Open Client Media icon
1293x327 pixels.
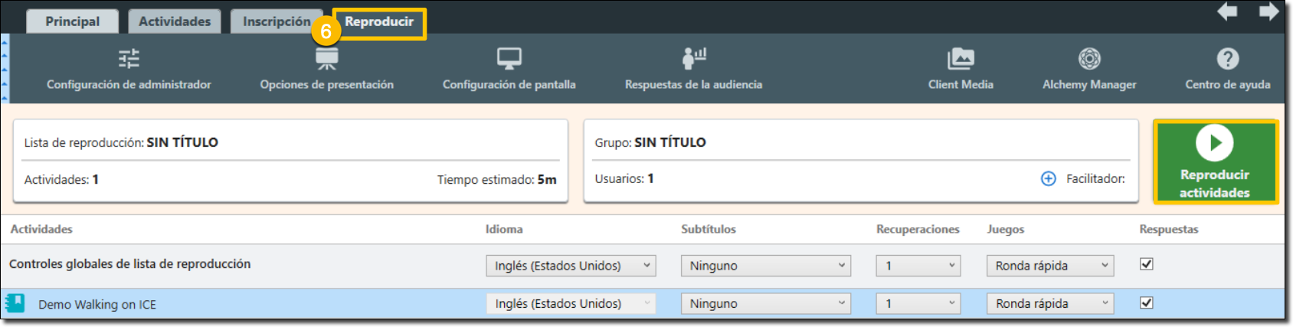point(960,59)
